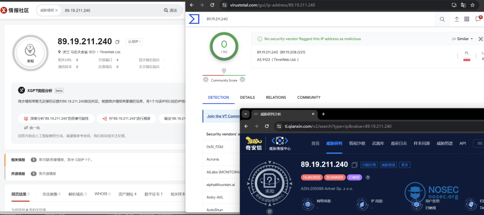484x215 pixels.
Task: Open the VirusTotal apps grid icon
Action: pyautogui.click(x=467, y=19)
